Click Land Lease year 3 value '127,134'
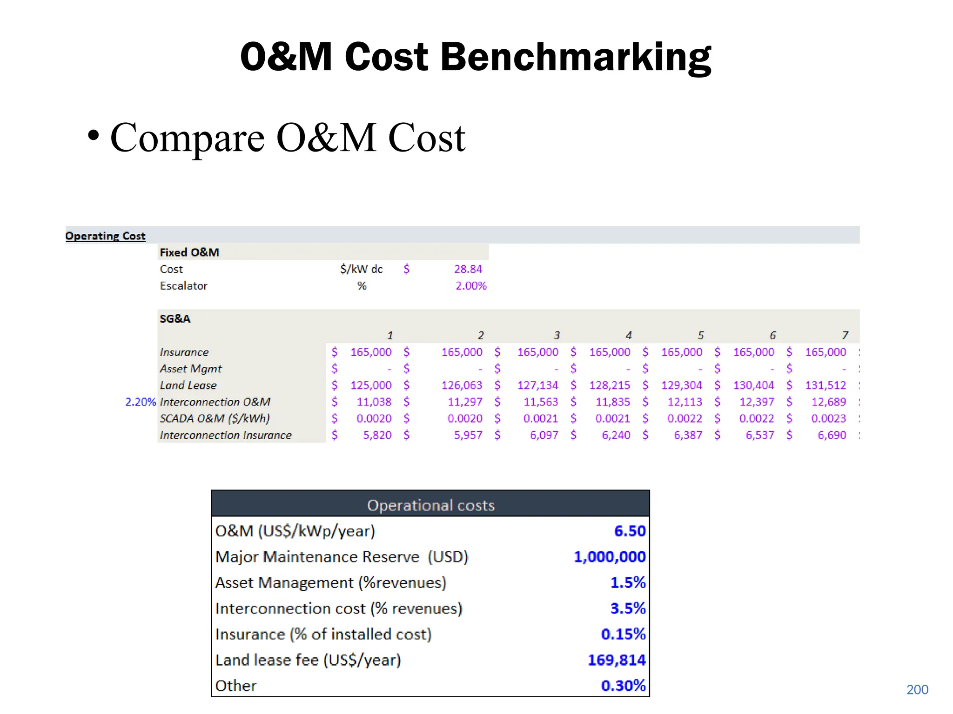The height and width of the screenshot is (714, 953). click(x=538, y=385)
